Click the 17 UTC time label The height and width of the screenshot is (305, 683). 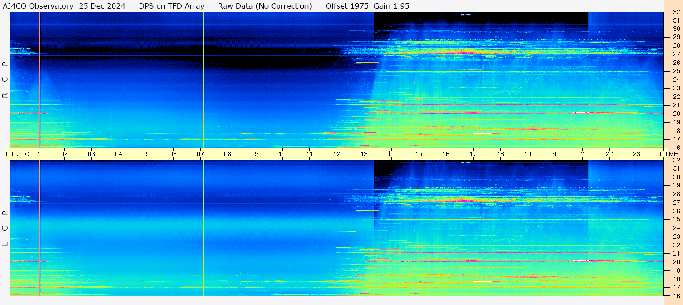coord(473,154)
